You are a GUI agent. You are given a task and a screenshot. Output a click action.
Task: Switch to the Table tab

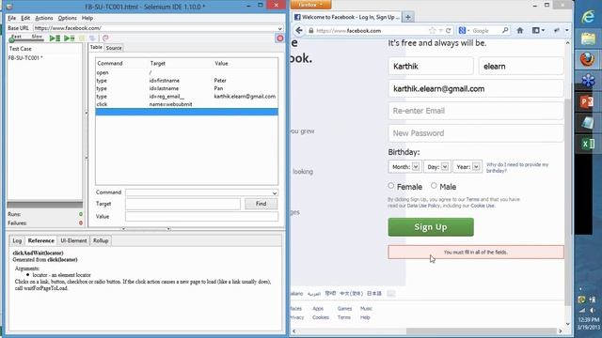click(x=96, y=47)
